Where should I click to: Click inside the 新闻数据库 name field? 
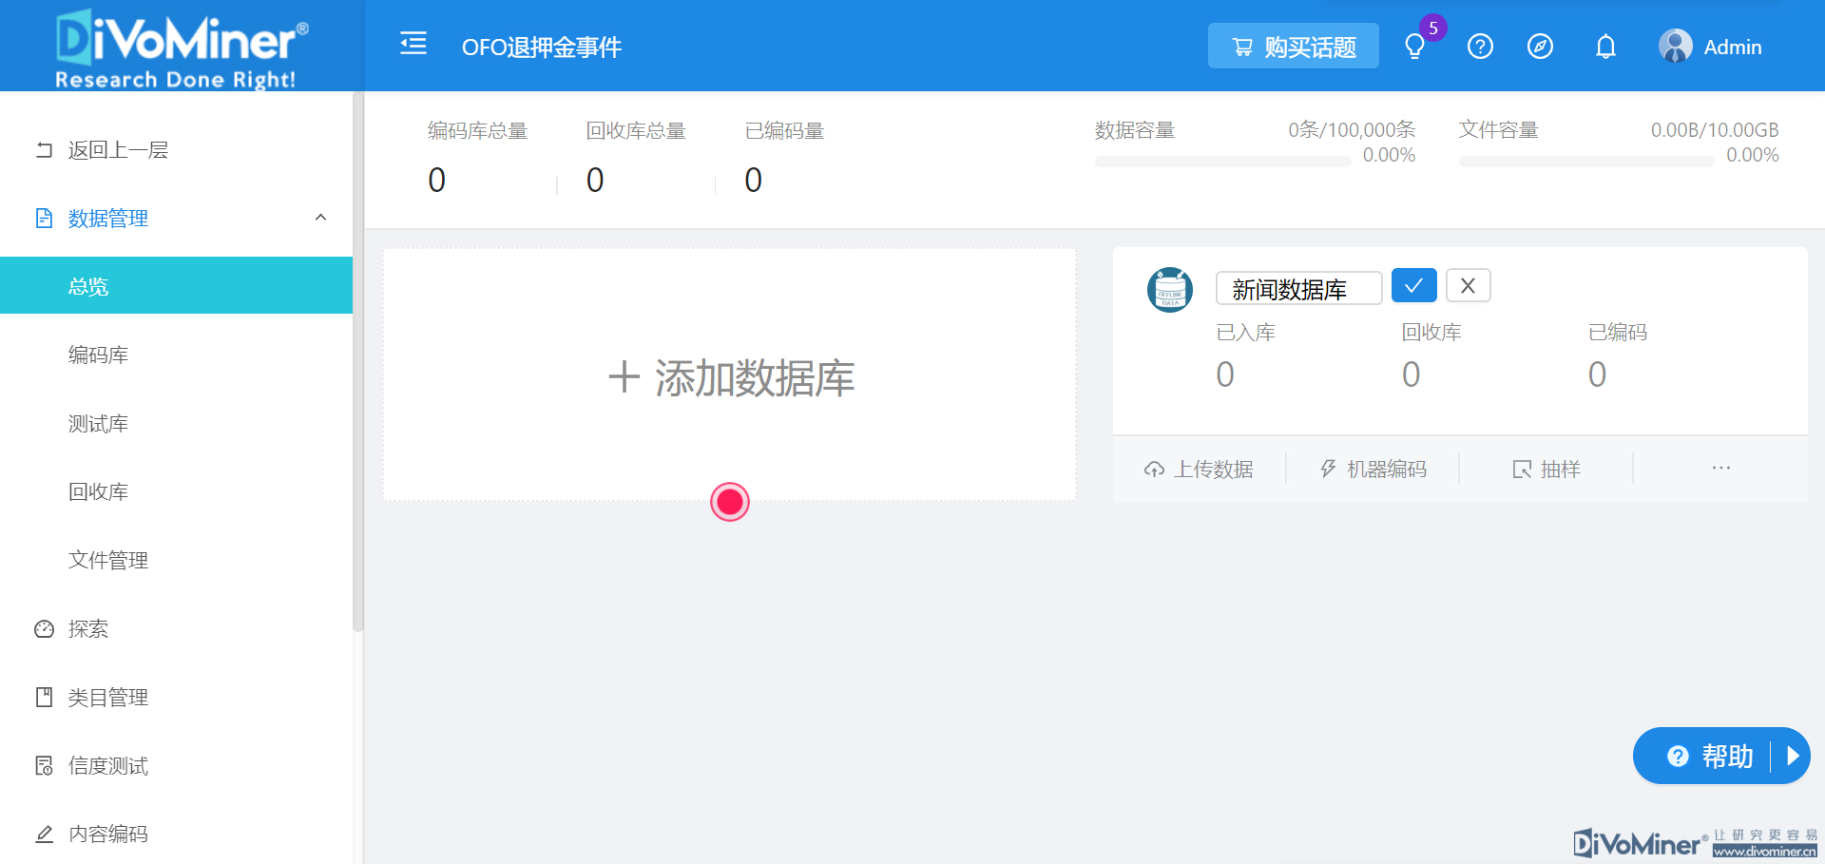coord(1298,288)
